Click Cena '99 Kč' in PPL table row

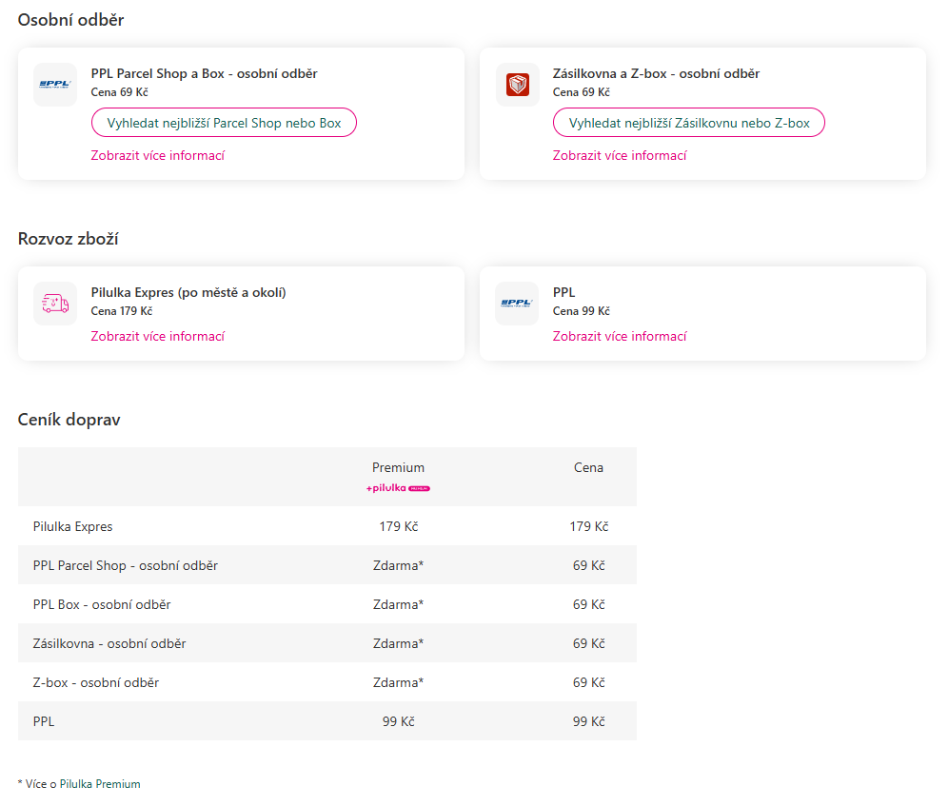(x=589, y=721)
